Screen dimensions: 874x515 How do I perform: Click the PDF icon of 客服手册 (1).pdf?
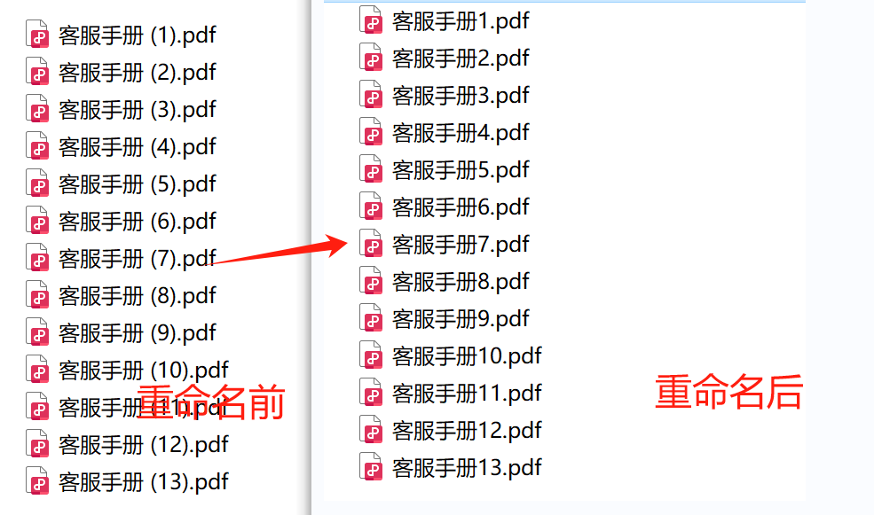point(37,34)
